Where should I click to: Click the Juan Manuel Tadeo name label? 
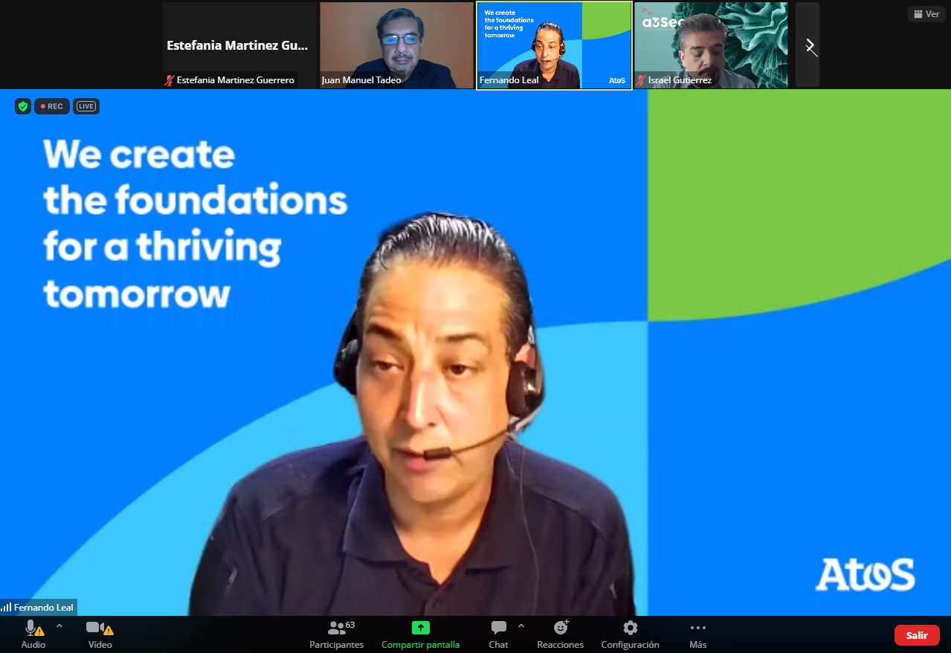coord(361,80)
